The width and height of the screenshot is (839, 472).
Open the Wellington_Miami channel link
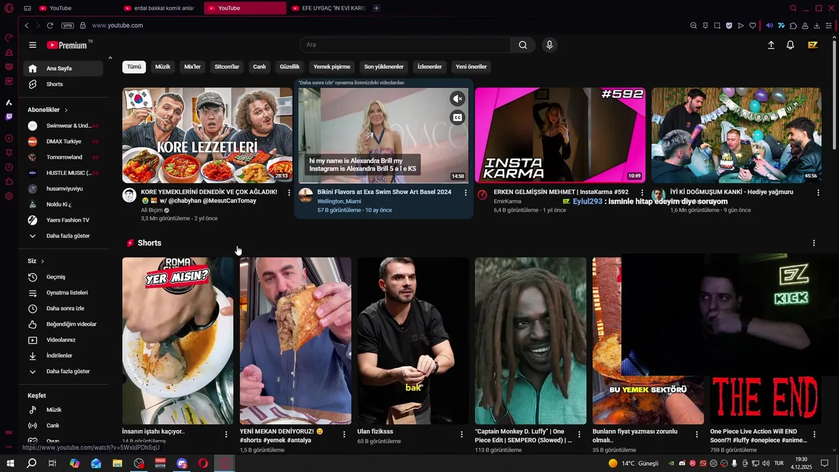coord(339,201)
